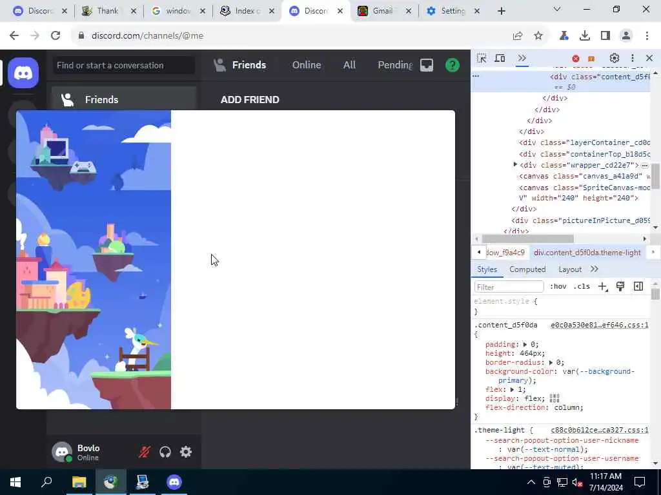Toggle rendering emulations paintbrush icon

[620, 287]
